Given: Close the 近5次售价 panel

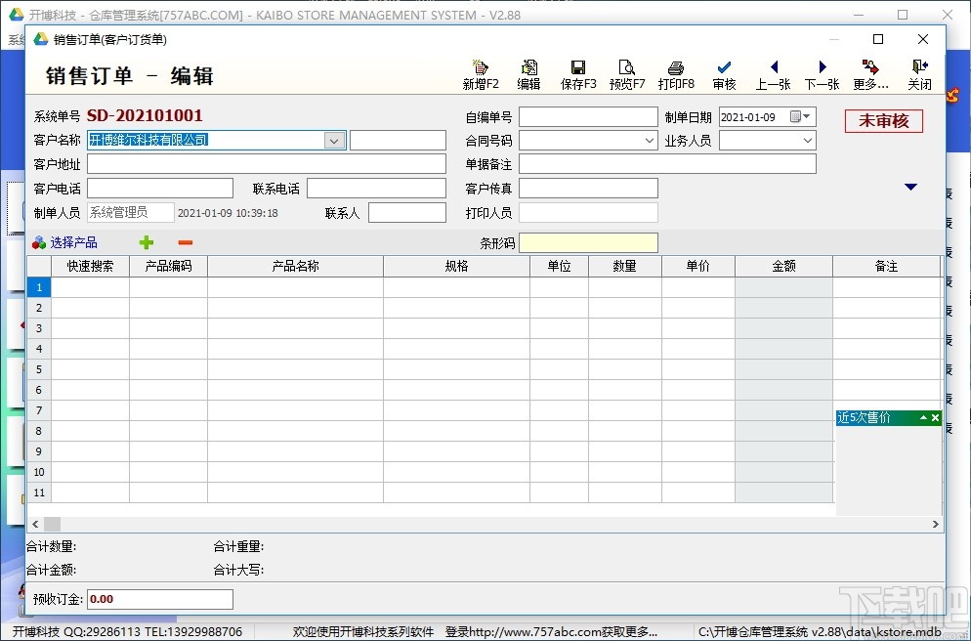Looking at the screenshot, I should coord(935,418).
